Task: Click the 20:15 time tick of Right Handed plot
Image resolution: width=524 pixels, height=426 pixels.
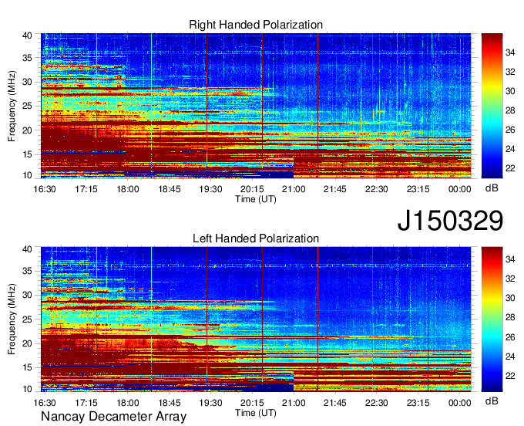Action: [x=252, y=189]
